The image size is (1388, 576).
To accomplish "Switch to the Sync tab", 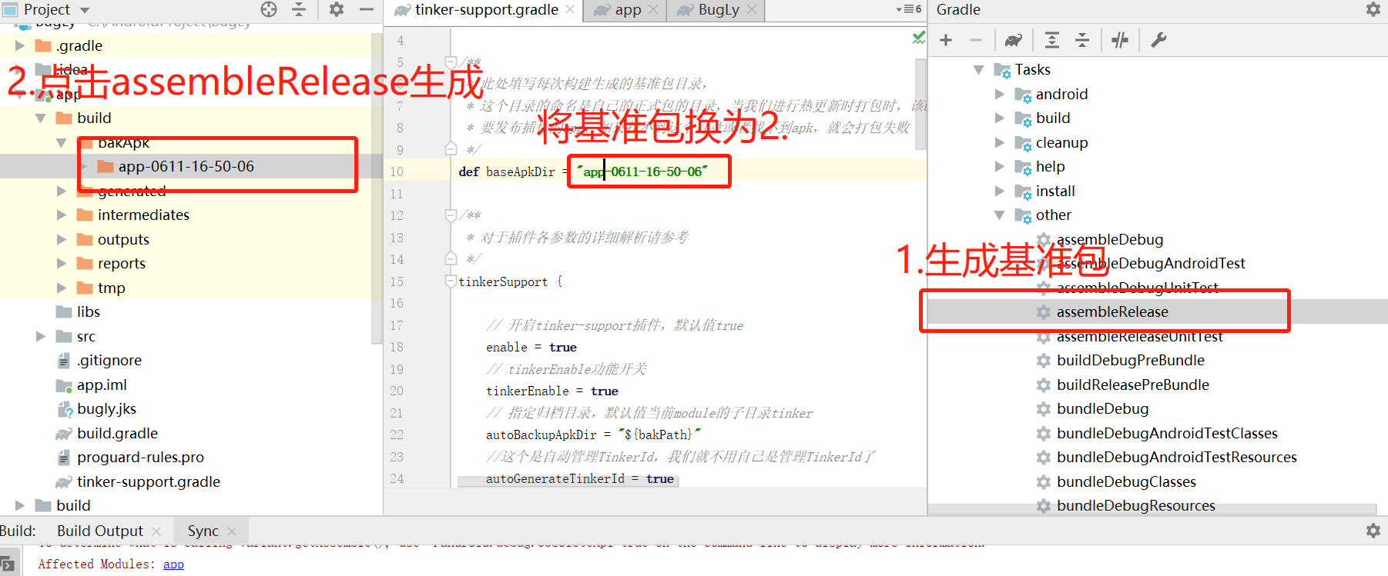I will coord(203,531).
